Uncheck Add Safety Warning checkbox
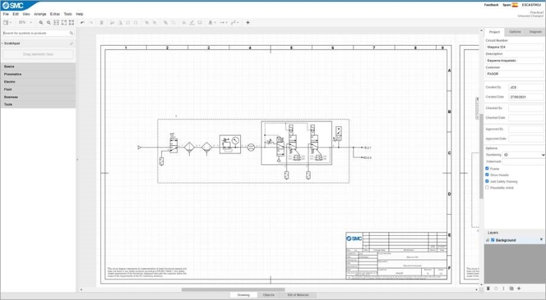Viewport: 546px width, 300px height. pos(487,181)
